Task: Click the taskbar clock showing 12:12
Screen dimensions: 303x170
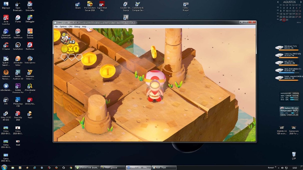Action: pyautogui.click(x=294, y=167)
